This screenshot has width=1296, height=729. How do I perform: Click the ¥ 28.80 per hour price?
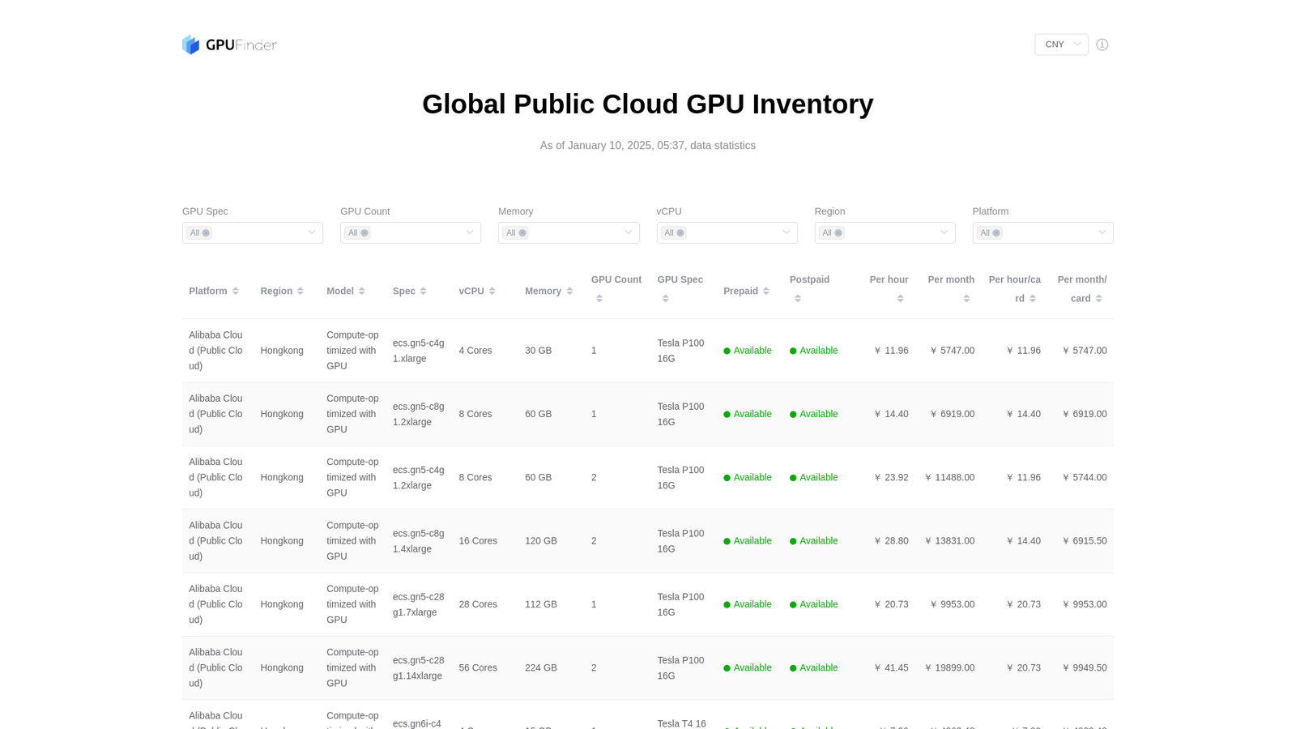891,541
